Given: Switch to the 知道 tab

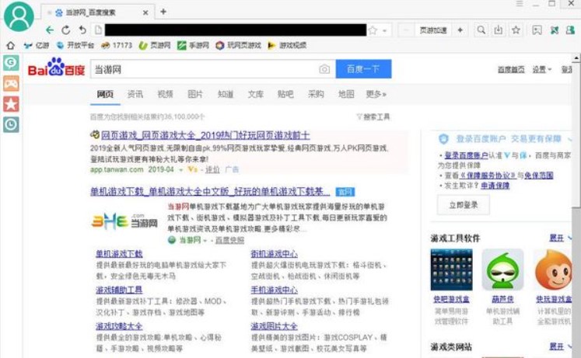Looking at the screenshot, I should [x=226, y=94].
